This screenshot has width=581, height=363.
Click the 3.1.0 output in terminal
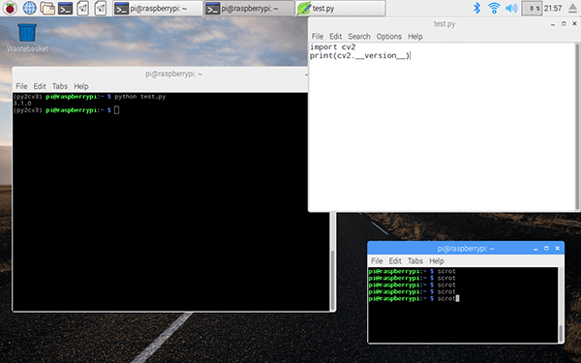tap(22, 104)
